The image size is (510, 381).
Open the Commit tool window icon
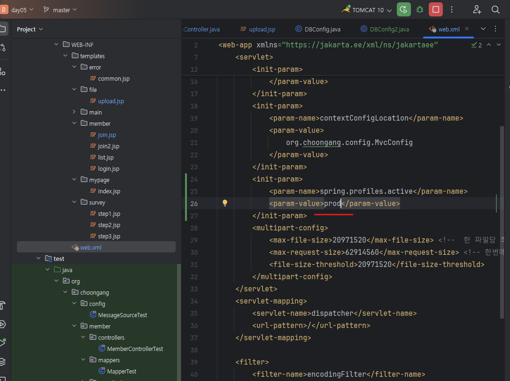pyautogui.click(x=3, y=47)
